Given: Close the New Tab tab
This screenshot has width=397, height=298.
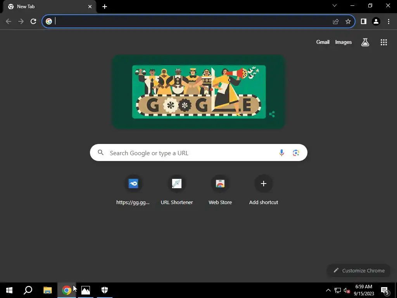Looking at the screenshot, I should (90, 7).
